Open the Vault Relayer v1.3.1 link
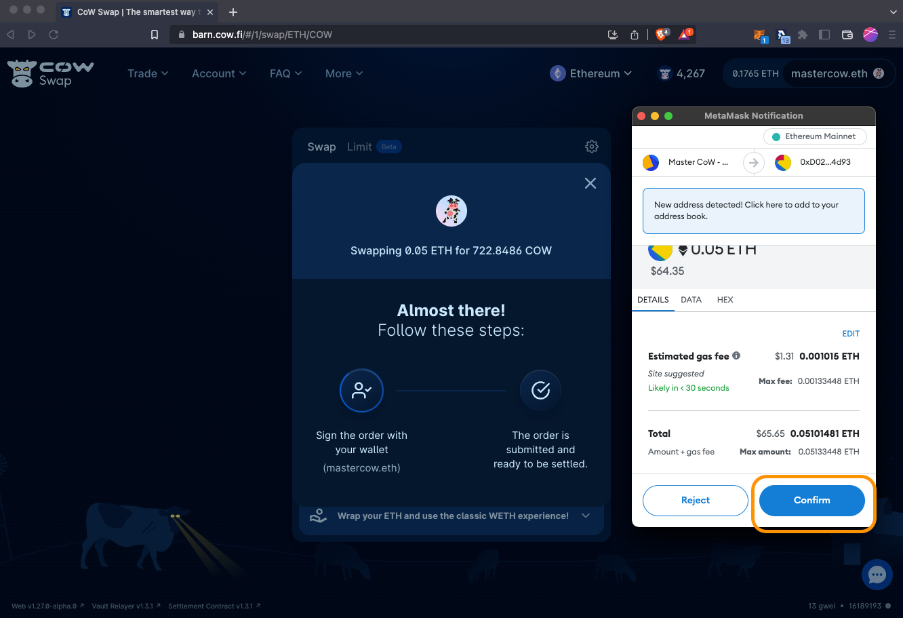903x618 pixels. 122,606
